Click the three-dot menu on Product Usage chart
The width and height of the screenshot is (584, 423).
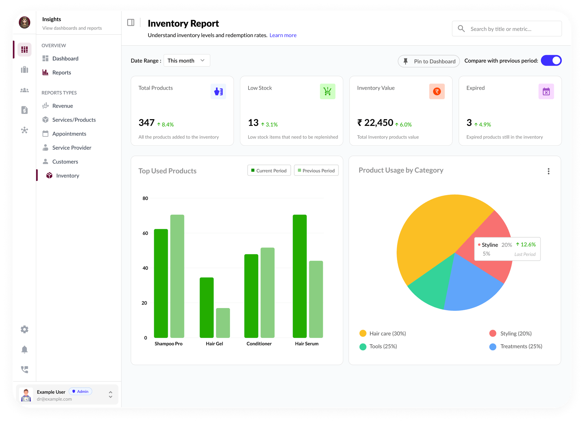548,171
